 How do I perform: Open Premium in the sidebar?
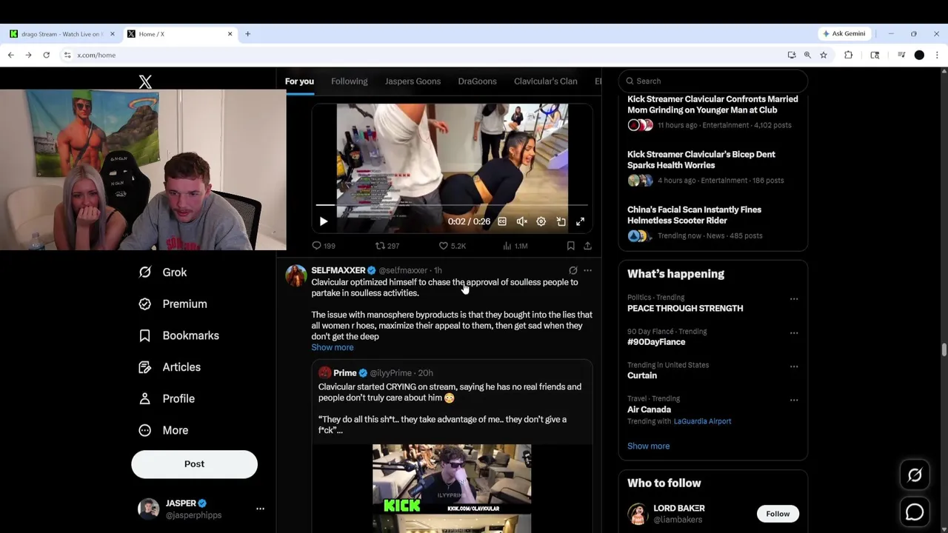coord(173,304)
